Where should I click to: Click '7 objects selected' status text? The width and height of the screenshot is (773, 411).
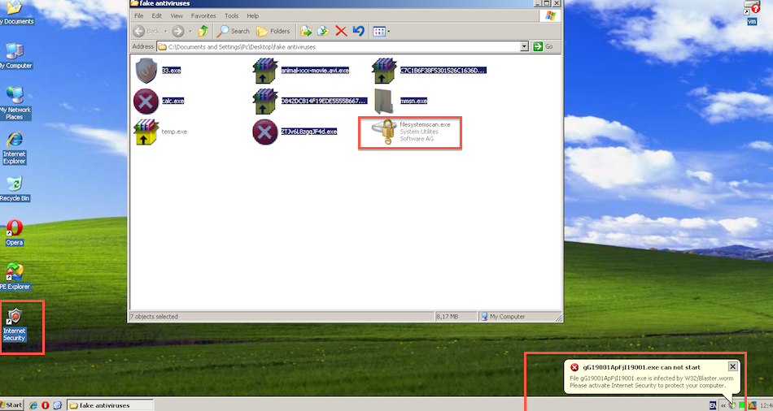tap(154, 317)
